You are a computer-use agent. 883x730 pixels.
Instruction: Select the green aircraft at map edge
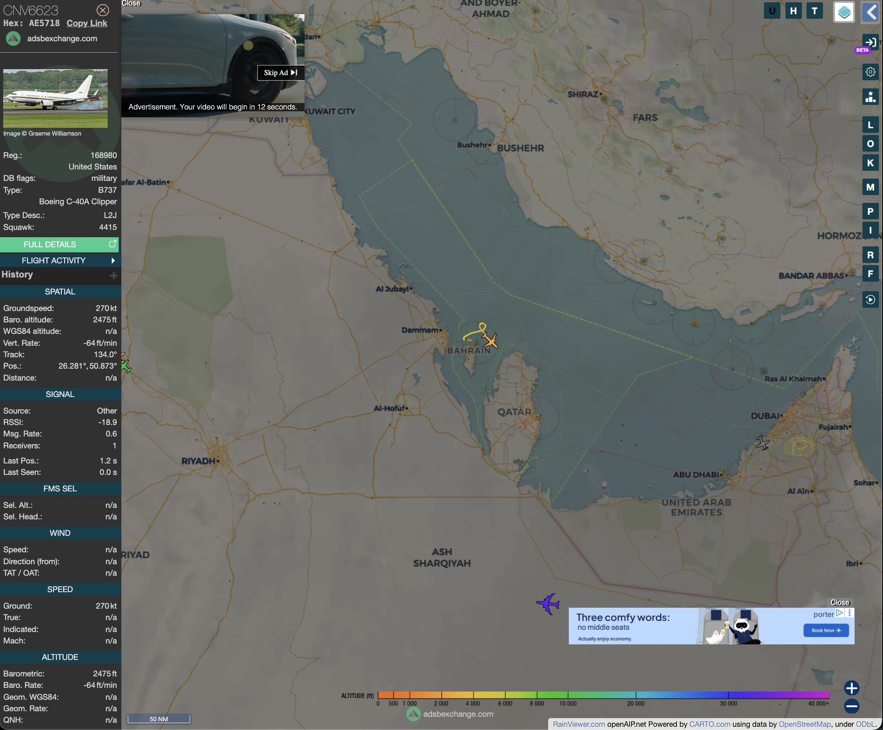(125, 365)
